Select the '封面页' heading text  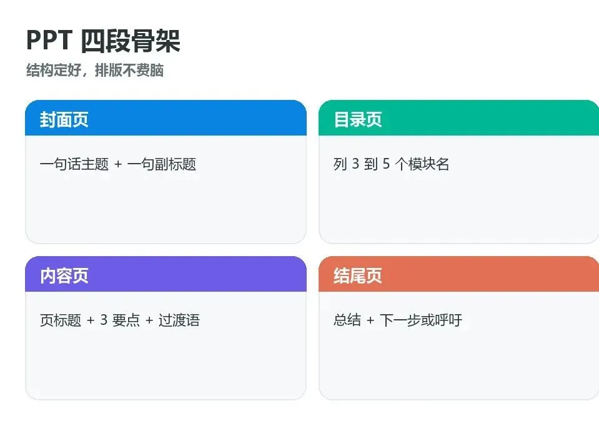point(64,119)
